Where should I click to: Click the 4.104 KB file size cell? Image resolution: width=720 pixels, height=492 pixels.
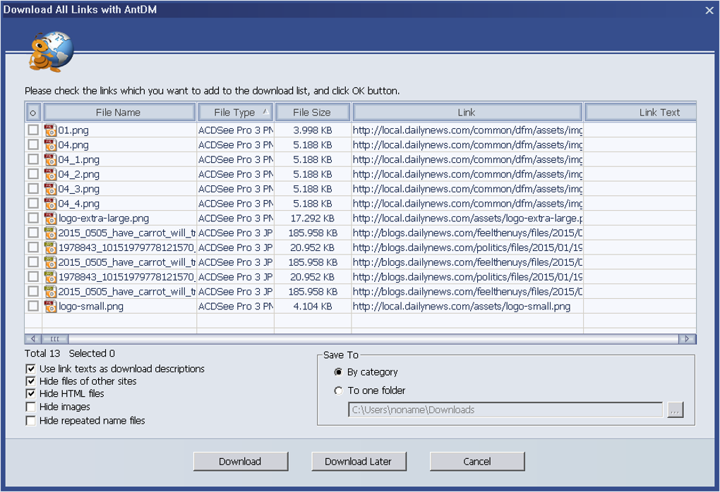313,307
